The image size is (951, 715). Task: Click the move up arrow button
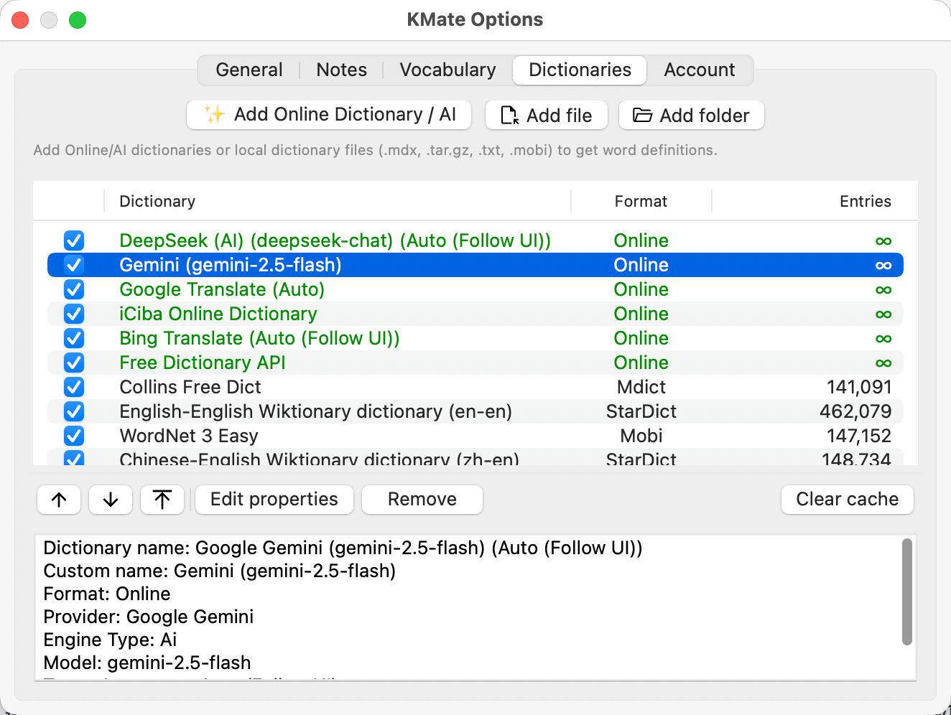point(59,500)
